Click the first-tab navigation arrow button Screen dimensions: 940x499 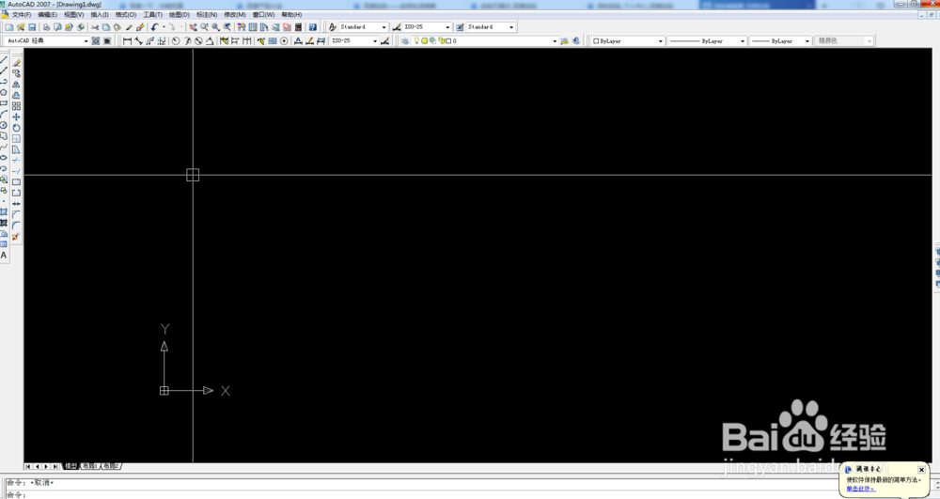(28, 466)
